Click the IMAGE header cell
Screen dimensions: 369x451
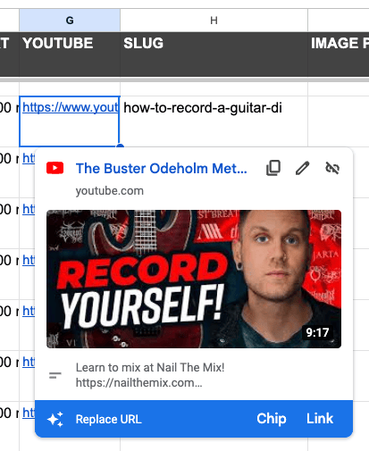click(x=339, y=54)
